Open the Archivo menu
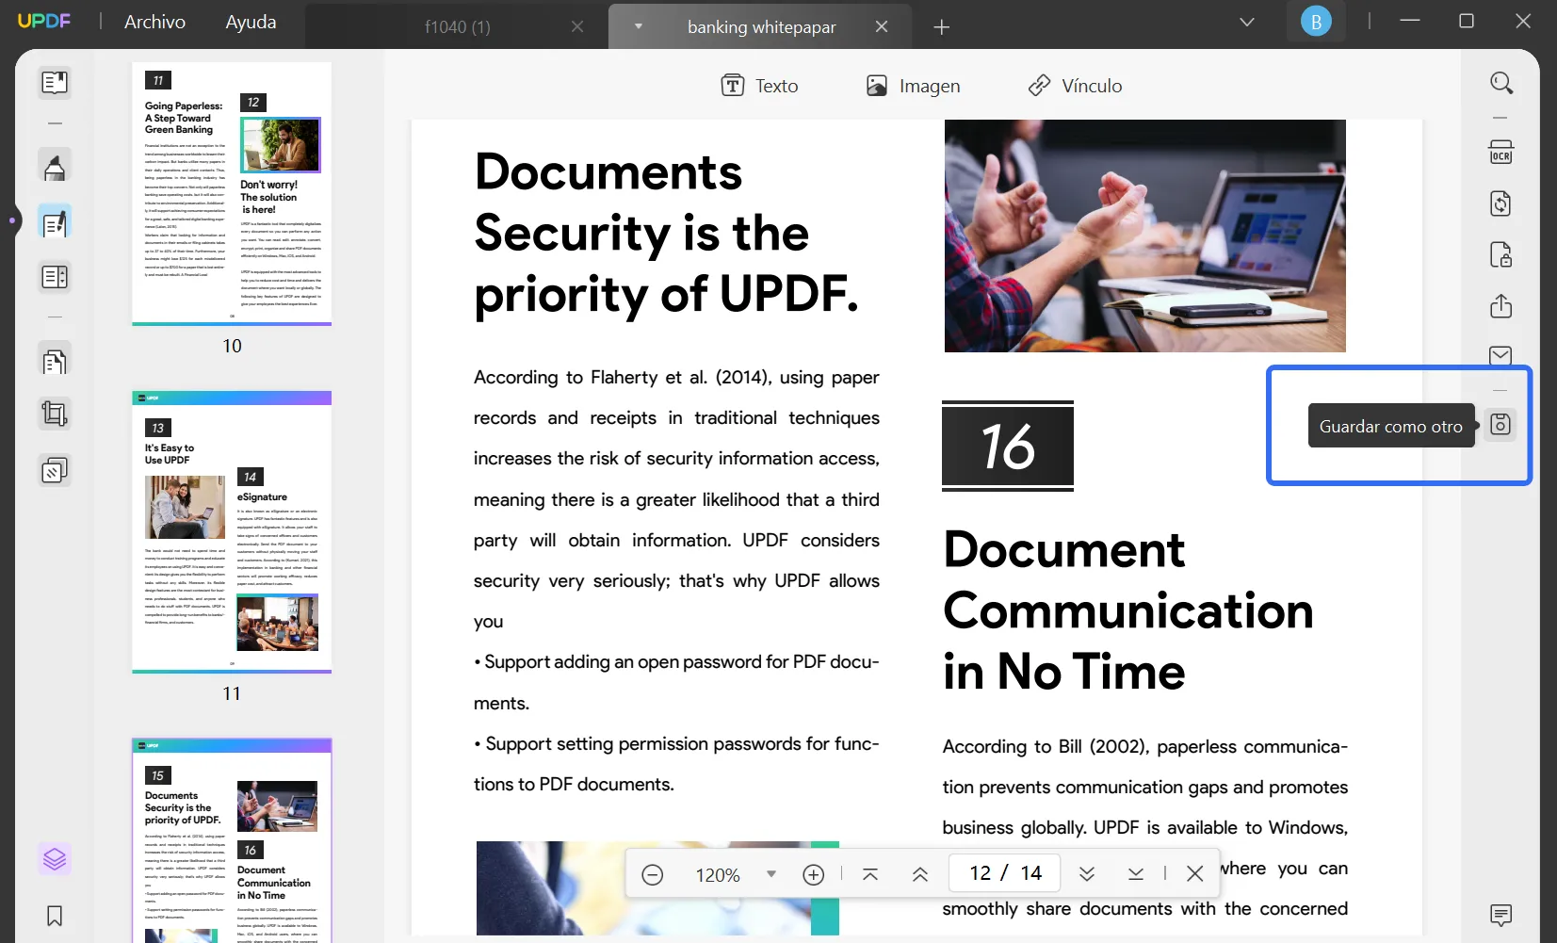This screenshot has width=1557, height=943. point(155,22)
